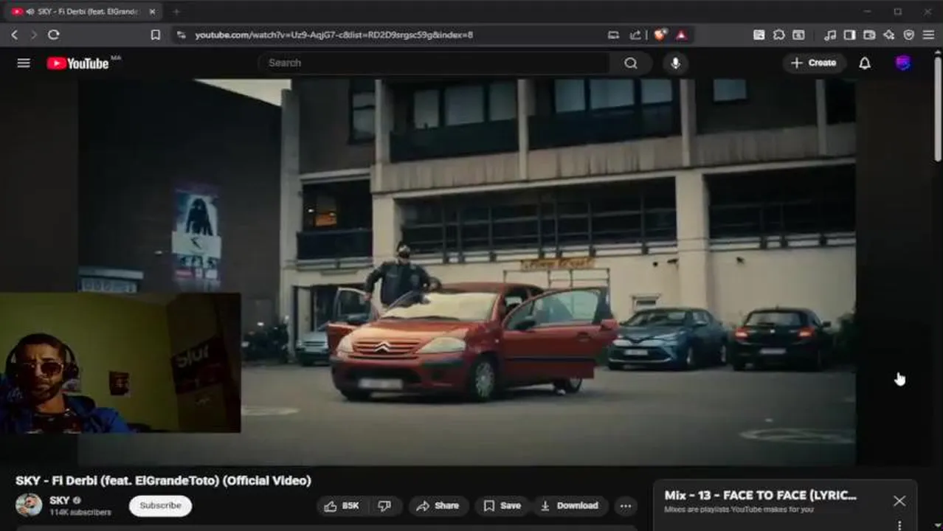Open the browser extensions puzzle icon
Viewport: 943px width, 531px height.
click(779, 35)
